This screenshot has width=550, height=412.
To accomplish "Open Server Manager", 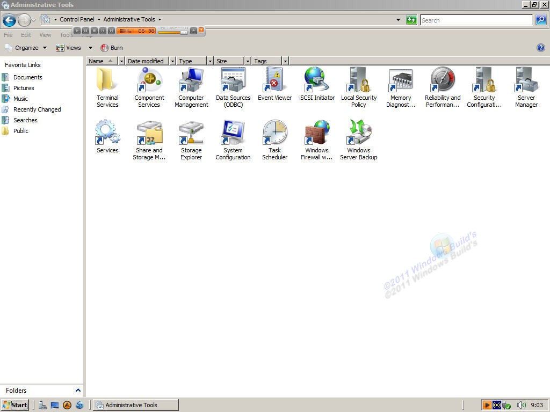I will [x=526, y=87].
